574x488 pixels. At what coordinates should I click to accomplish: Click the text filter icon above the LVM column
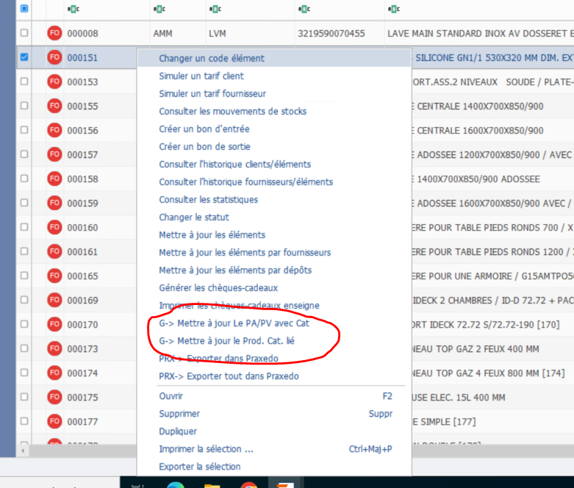(215, 9)
